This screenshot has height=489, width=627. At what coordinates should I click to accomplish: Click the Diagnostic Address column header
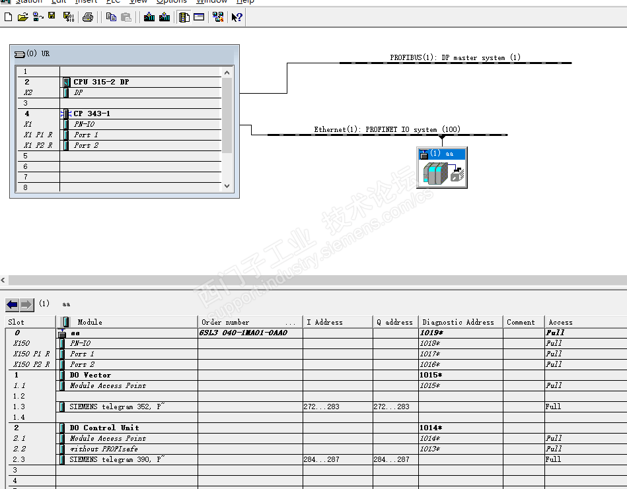coord(461,322)
